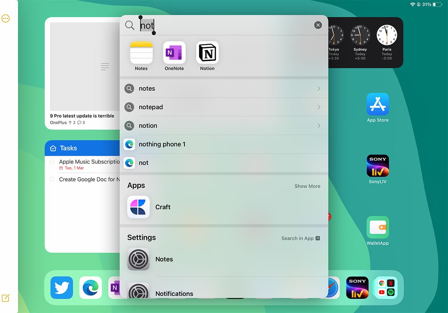Expand the "notion" search suggestion

click(319, 126)
